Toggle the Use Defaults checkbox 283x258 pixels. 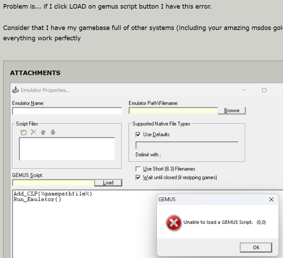tap(138, 135)
